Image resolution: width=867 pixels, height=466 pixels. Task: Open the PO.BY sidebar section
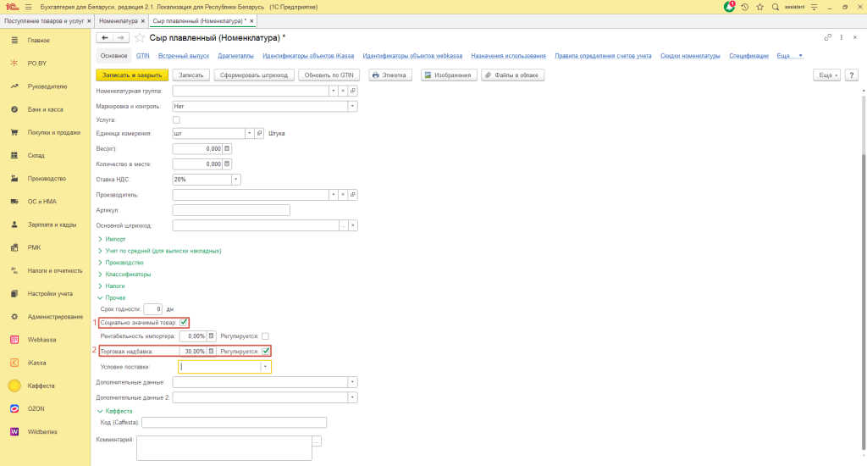[x=37, y=63]
